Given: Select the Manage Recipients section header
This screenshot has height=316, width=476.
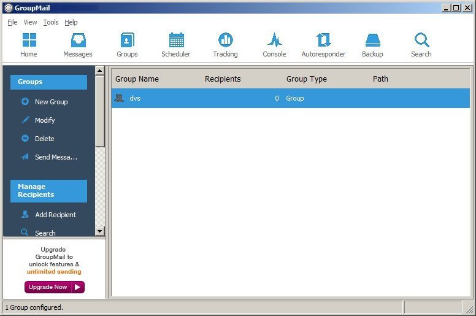Looking at the screenshot, I should 48,191.
